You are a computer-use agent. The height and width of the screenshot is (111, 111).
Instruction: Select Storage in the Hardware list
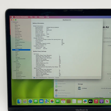(18, 57)
